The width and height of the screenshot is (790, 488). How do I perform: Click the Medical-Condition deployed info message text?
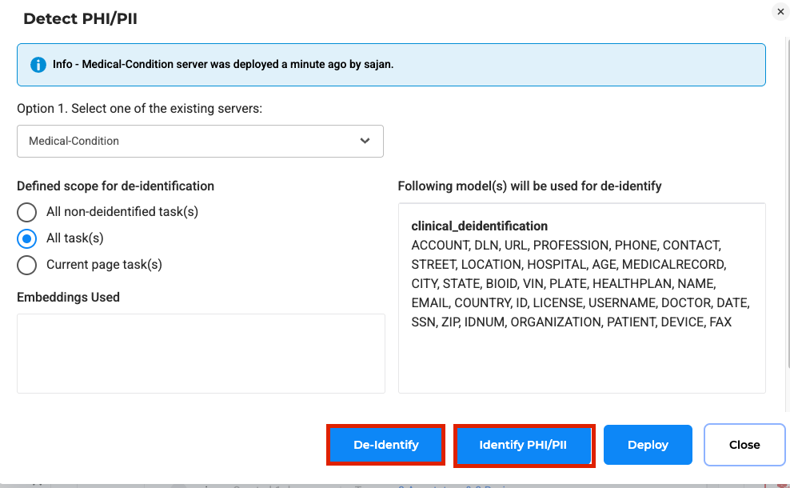click(x=223, y=65)
